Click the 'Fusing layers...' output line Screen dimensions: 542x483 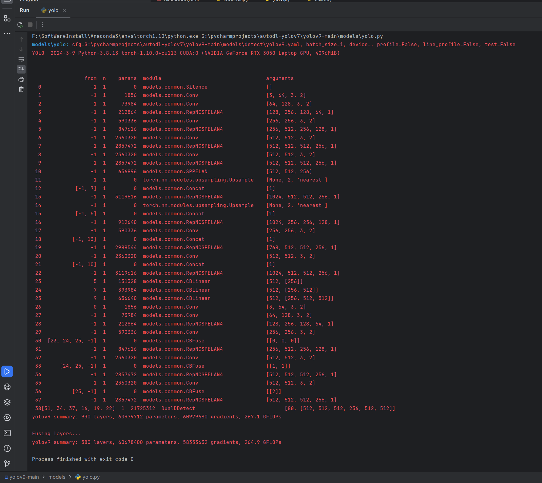57,433
